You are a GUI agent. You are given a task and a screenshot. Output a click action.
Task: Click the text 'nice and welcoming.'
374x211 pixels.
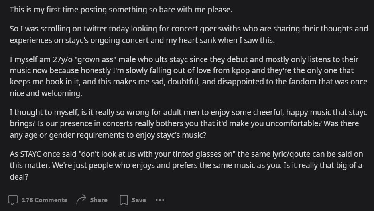click(x=46, y=93)
